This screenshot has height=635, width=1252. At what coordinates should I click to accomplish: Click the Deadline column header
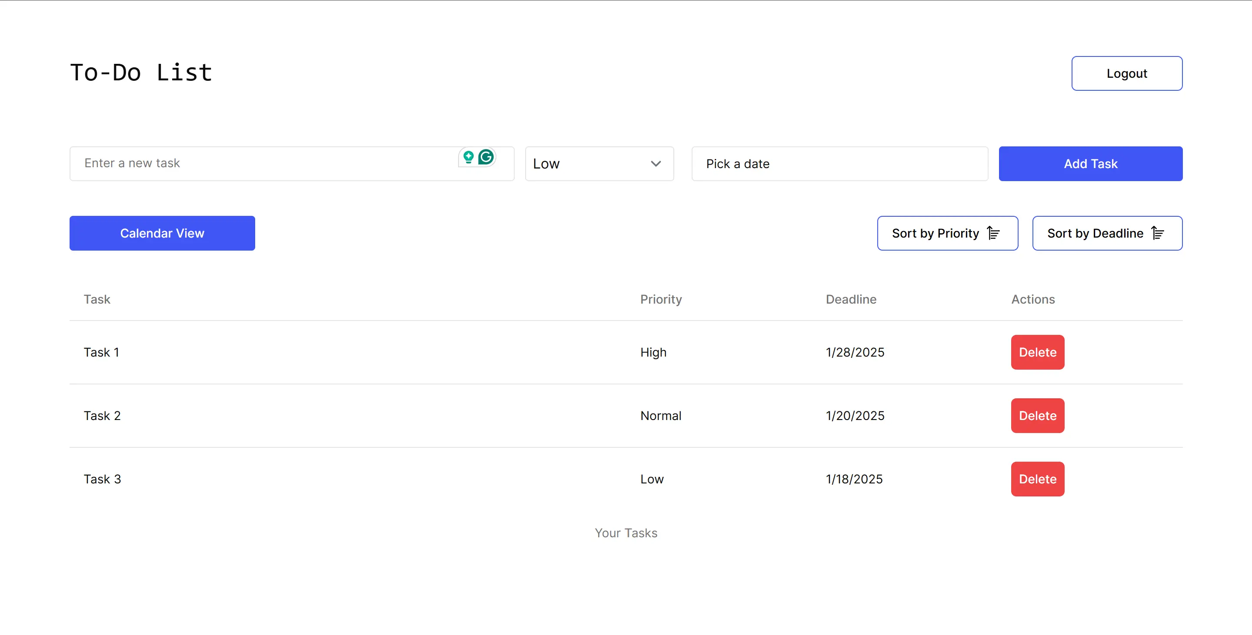[851, 299]
